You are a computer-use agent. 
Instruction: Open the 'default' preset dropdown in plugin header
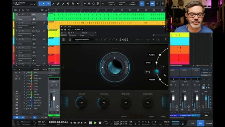[x=85, y=33]
